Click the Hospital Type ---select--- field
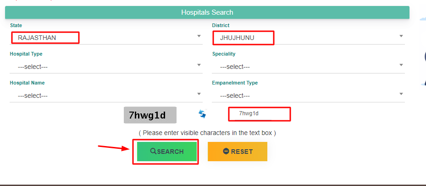426x186 pixels. click(x=106, y=67)
